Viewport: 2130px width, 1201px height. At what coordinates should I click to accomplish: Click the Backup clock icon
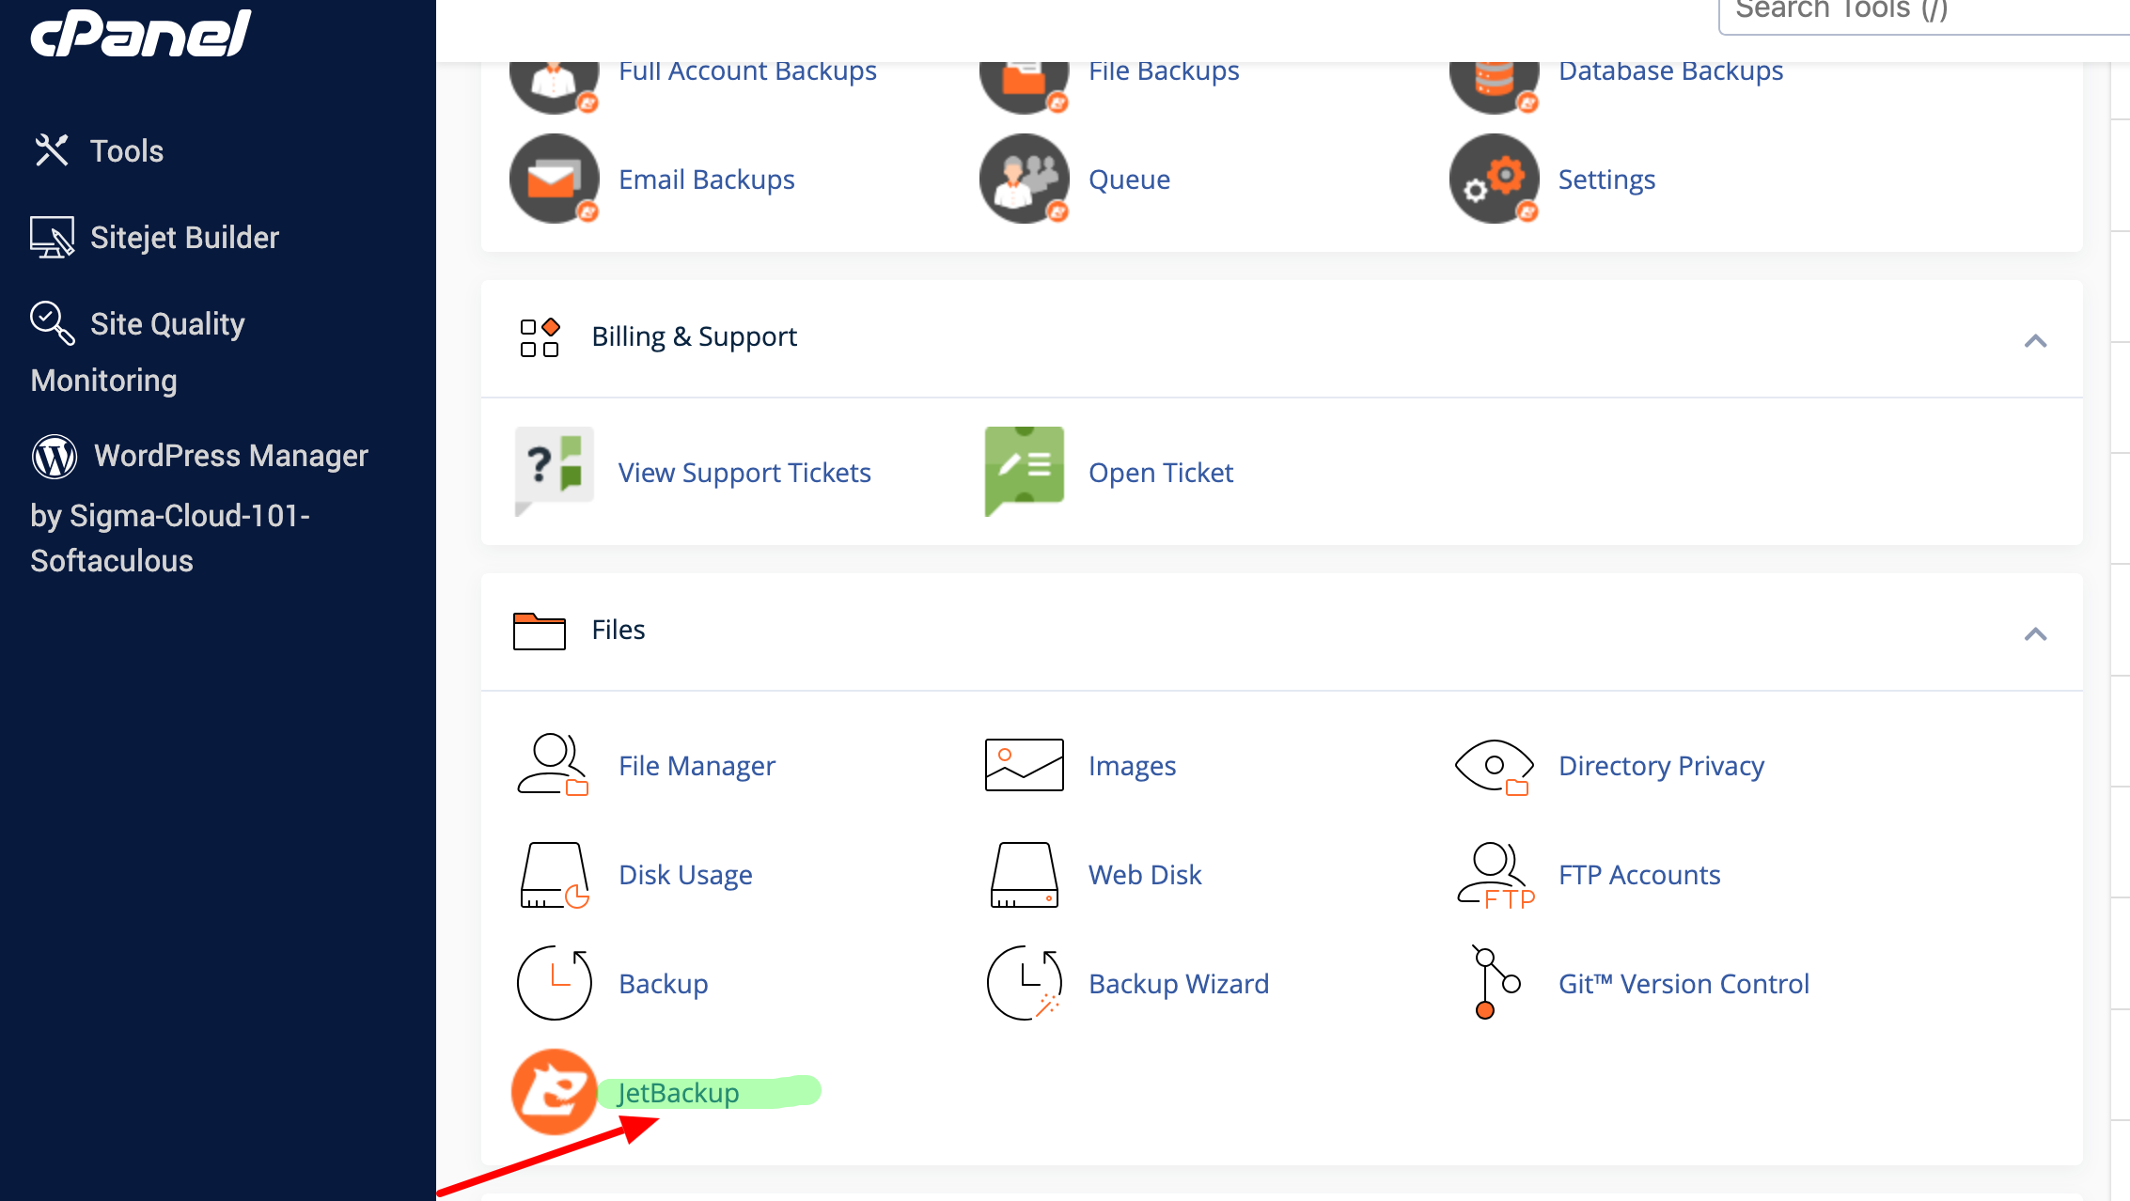pos(555,983)
